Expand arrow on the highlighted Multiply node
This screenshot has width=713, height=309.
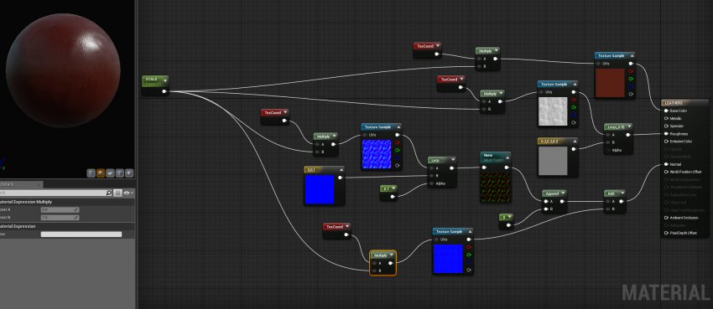pos(392,255)
